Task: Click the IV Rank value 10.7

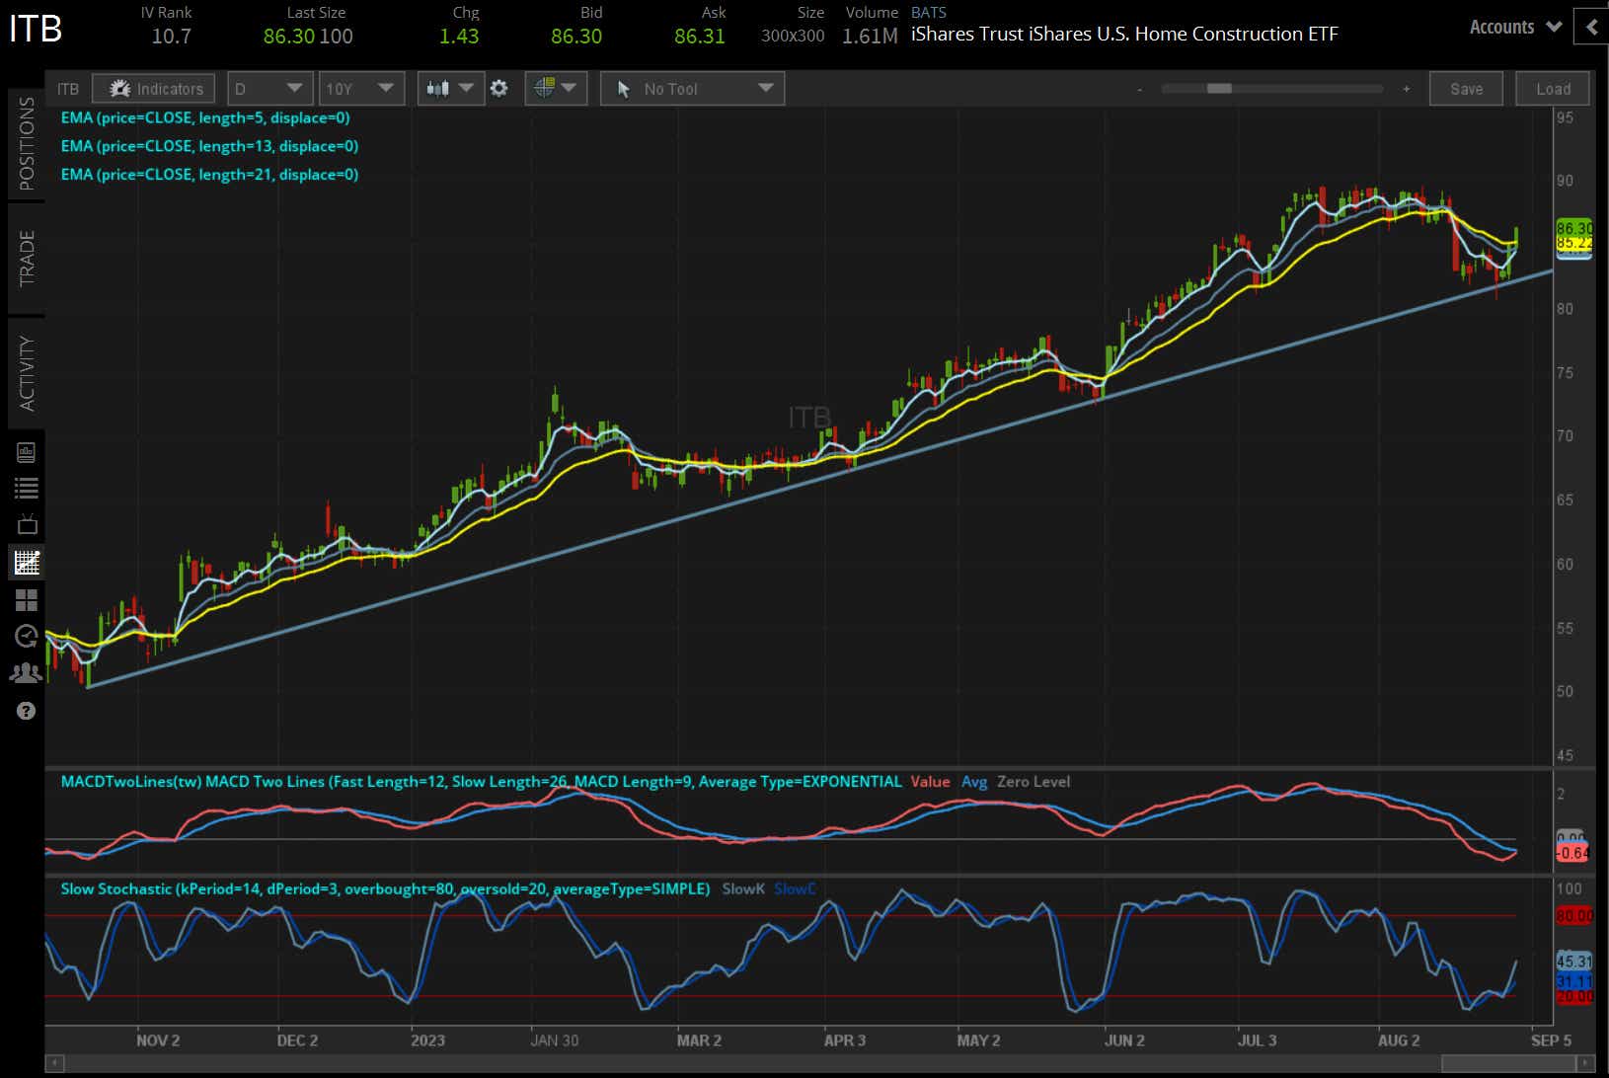Action: pos(171,37)
